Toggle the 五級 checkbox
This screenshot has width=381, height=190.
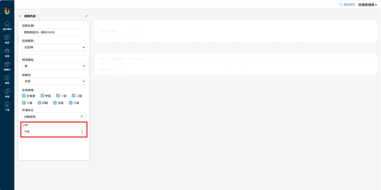55,103
